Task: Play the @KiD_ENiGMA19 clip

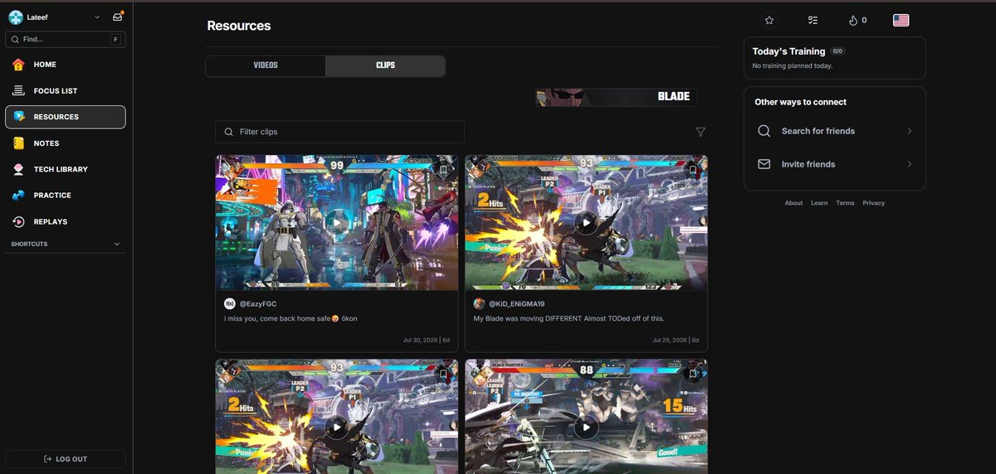Action: pos(586,222)
